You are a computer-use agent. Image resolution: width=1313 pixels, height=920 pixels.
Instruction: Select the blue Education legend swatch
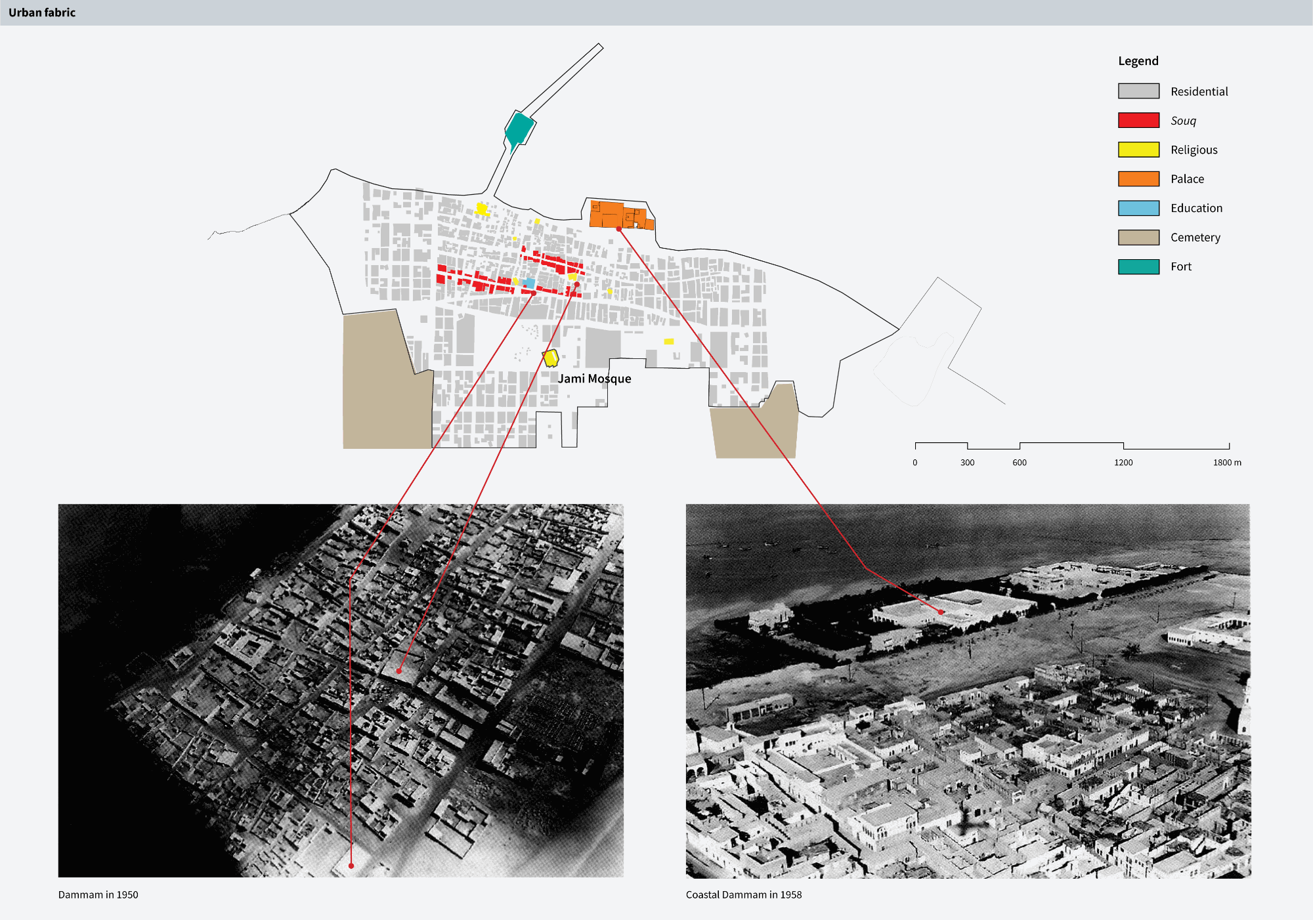coord(1138,208)
